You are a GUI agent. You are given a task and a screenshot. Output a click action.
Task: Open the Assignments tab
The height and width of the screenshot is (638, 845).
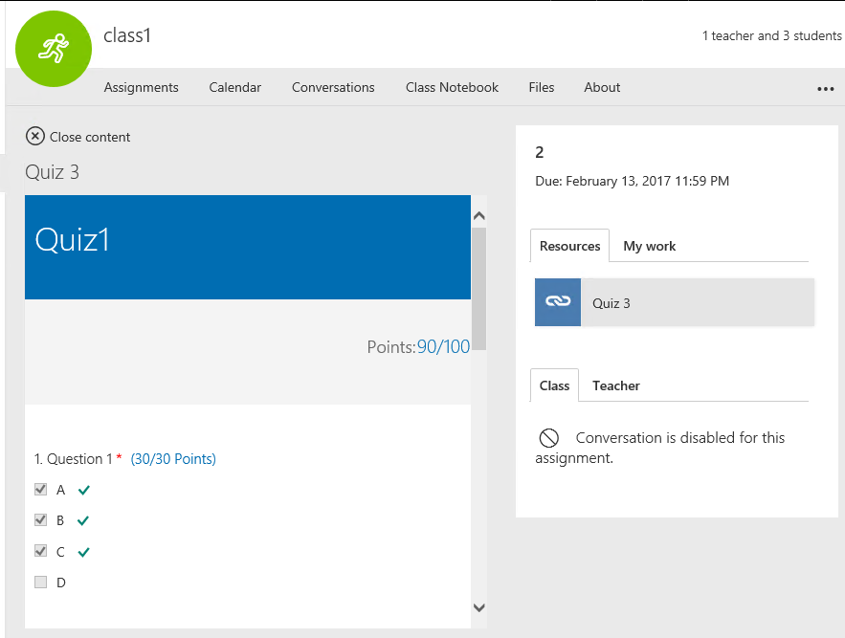coord(142,87)
